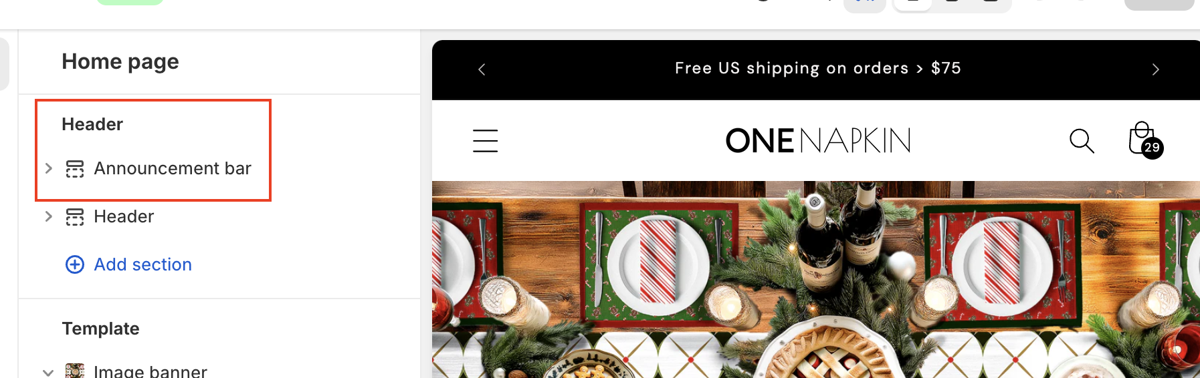Go to next announcement with right arrow

1155,69
